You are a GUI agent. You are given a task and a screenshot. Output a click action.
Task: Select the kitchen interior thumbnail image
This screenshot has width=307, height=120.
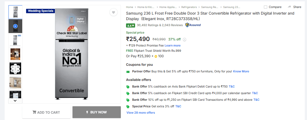tap(15, 54)
